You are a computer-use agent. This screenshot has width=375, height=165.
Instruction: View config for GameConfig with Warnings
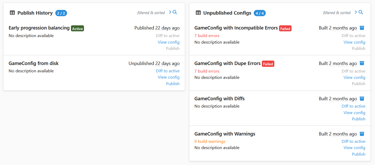(354, 148)
